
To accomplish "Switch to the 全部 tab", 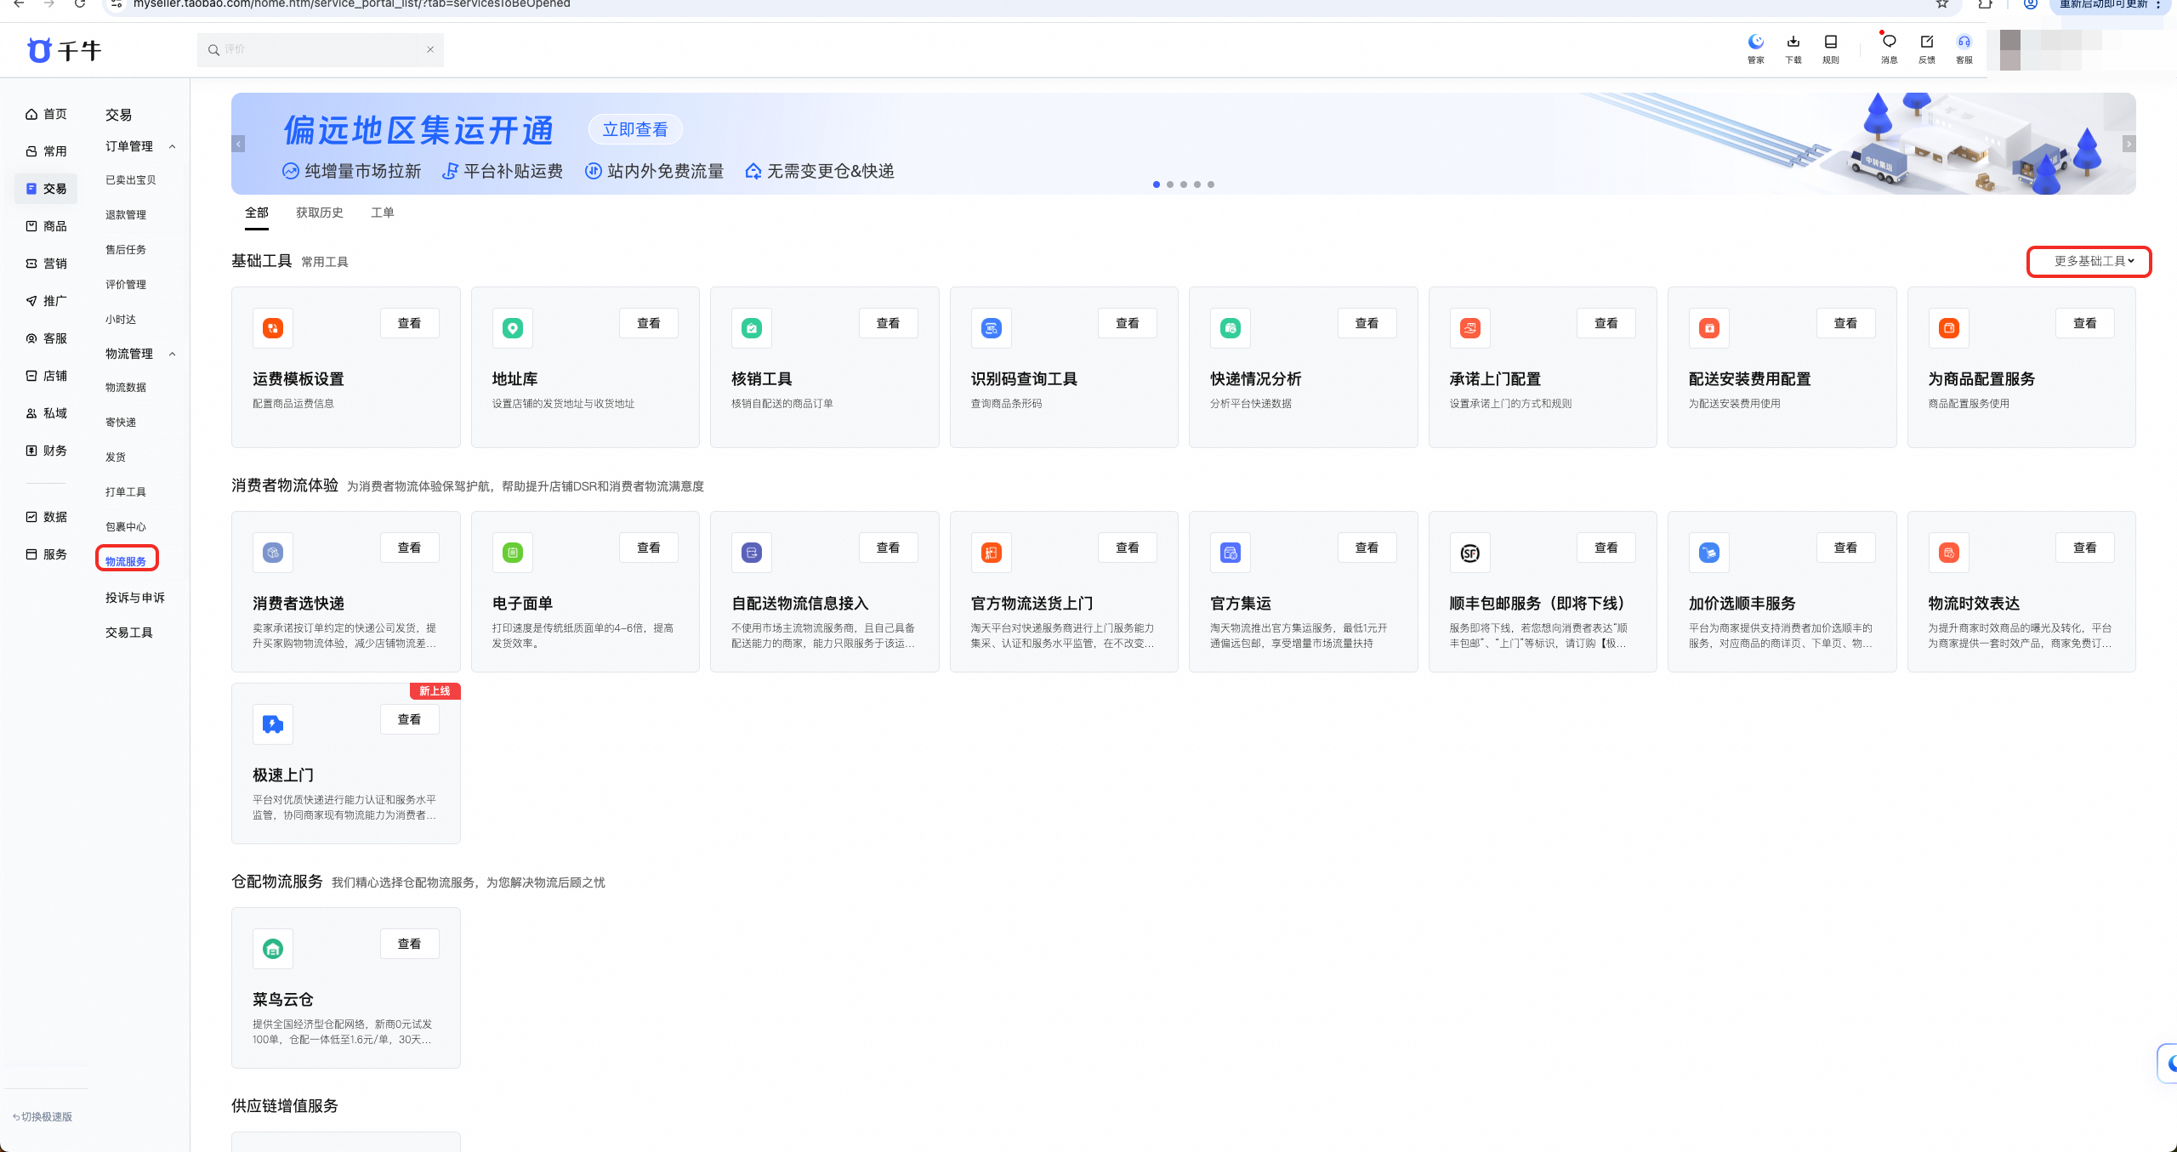I will pyautogui.click(x=257, y=213).
